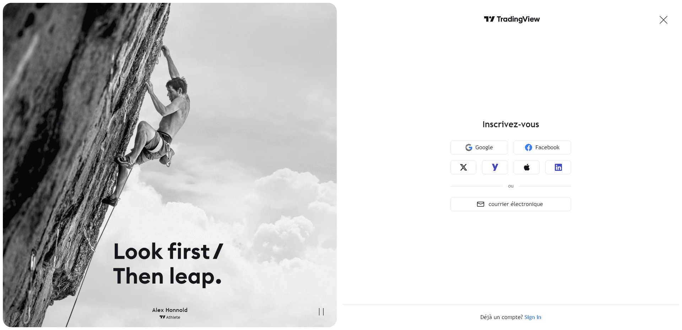
Task: Pause the promotional image slideshow
Action: 321,312
